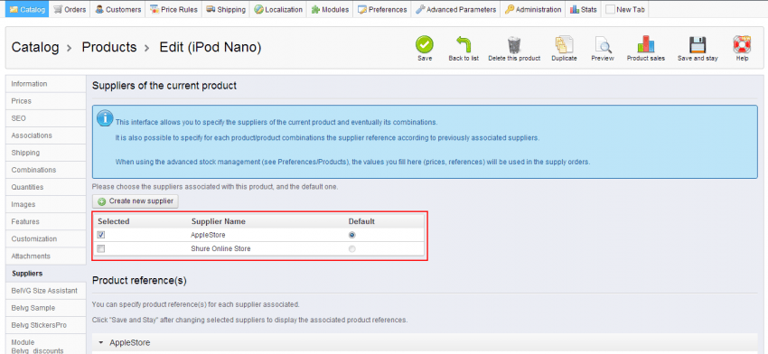The height and width of the screenshot is (354, 768).
Task: Switch to the Customization product tab
Action: [45, 239]
